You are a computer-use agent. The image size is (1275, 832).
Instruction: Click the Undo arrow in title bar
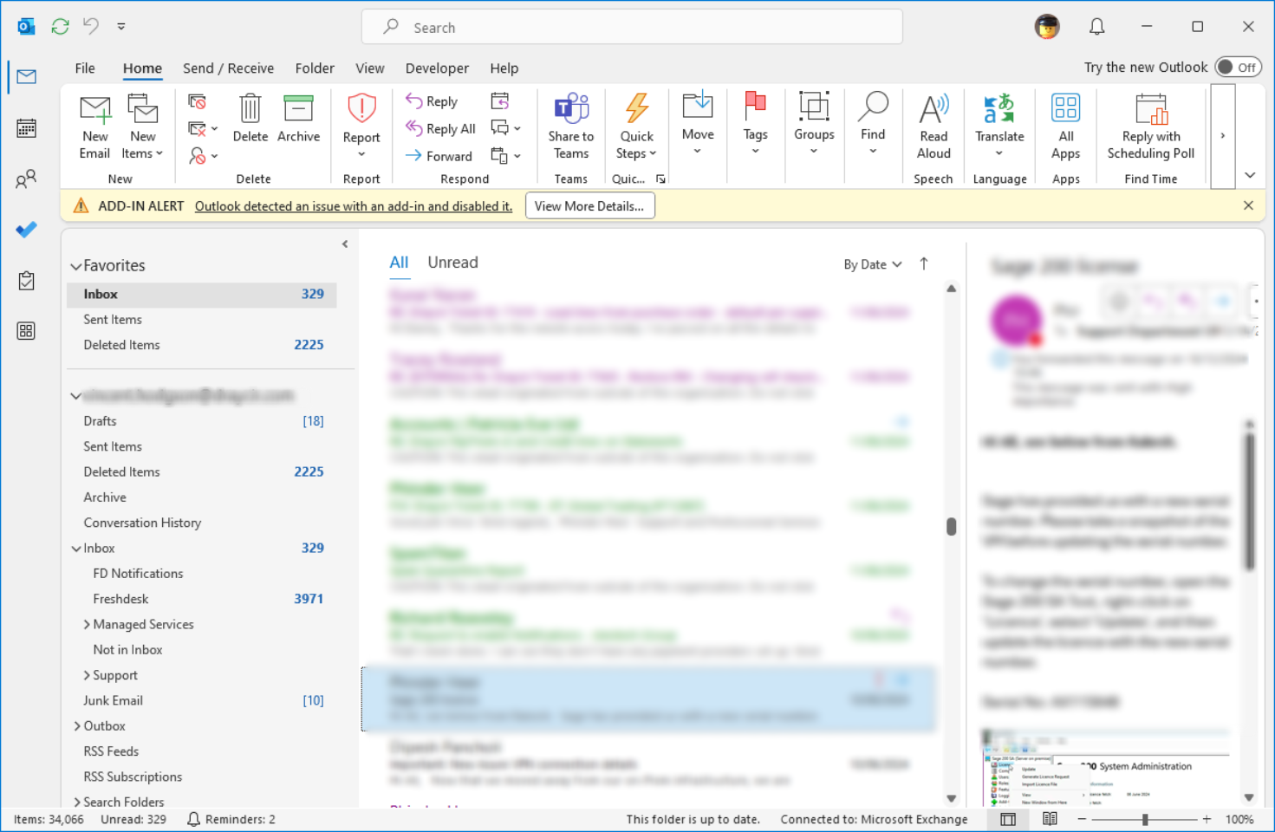(x=91, y=26)
